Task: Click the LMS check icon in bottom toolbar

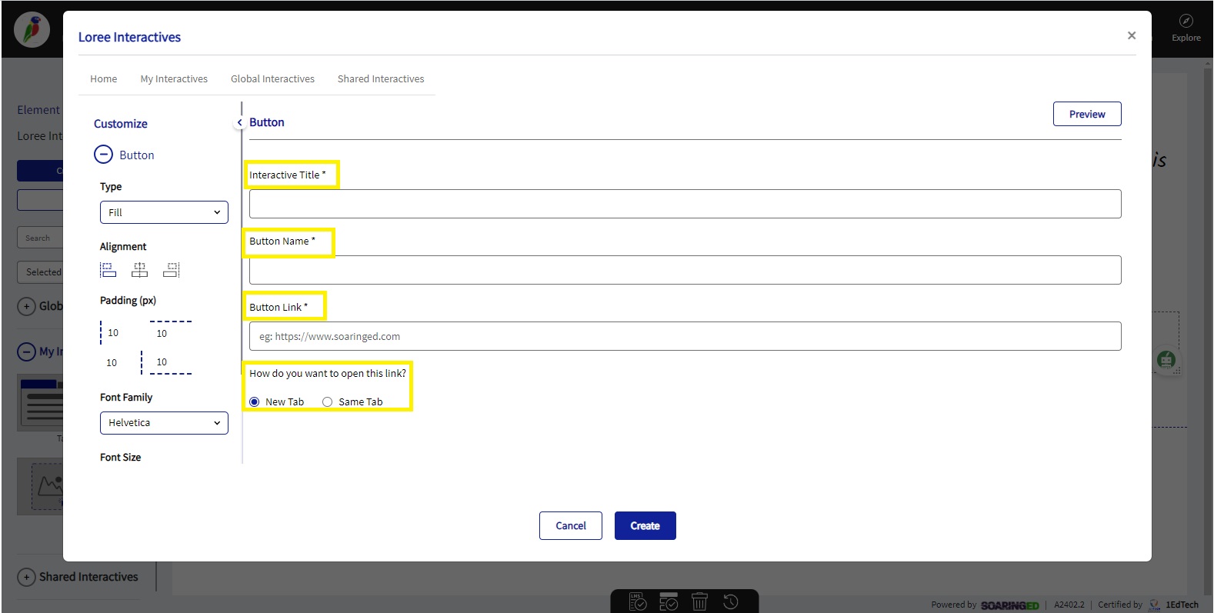Action: 638,602
